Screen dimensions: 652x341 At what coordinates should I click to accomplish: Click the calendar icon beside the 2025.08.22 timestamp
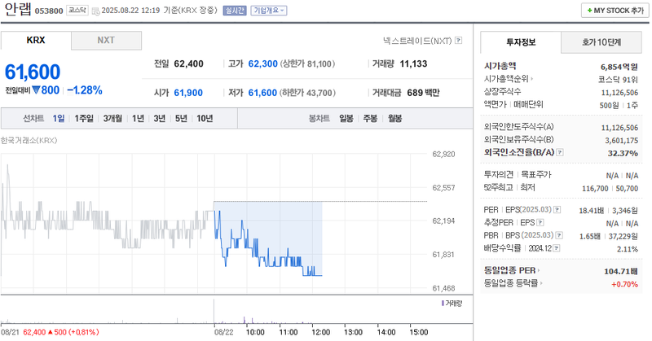pos(95,11)
